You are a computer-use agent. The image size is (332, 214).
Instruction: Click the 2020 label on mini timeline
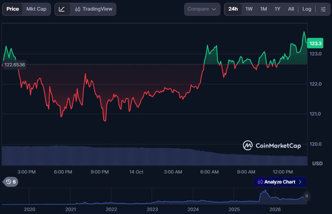point(30,209)
